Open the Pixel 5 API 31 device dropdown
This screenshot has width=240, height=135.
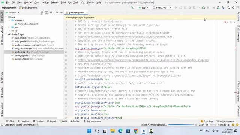point(162,7)
